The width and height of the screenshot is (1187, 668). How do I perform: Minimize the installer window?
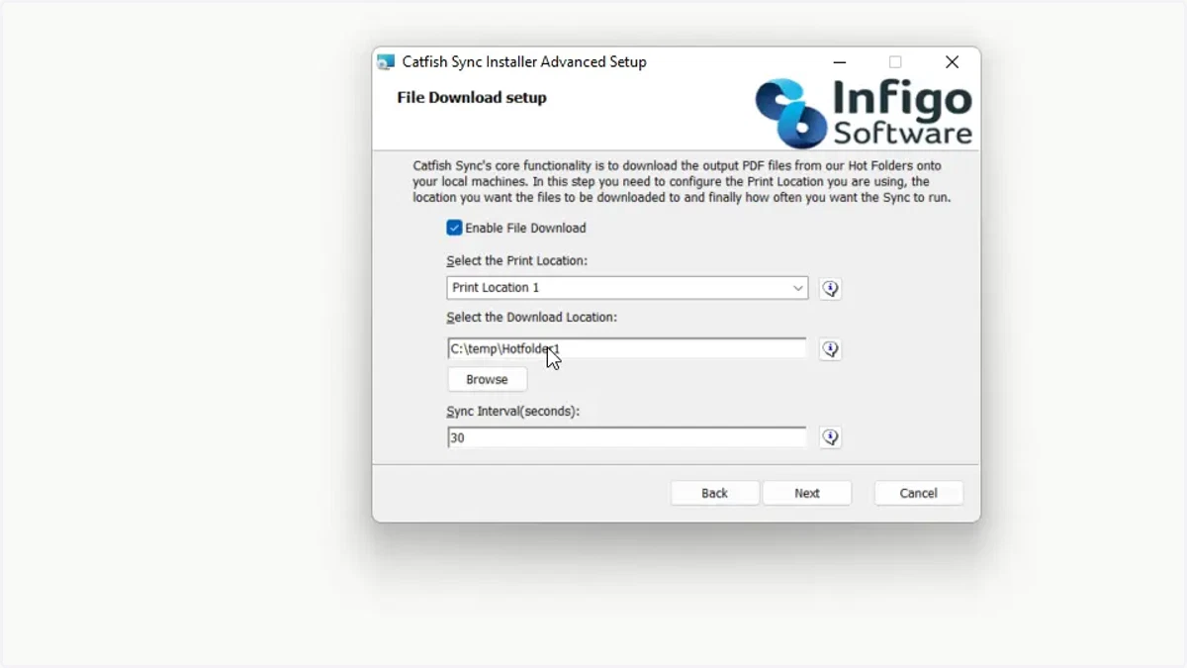point(839,62)
